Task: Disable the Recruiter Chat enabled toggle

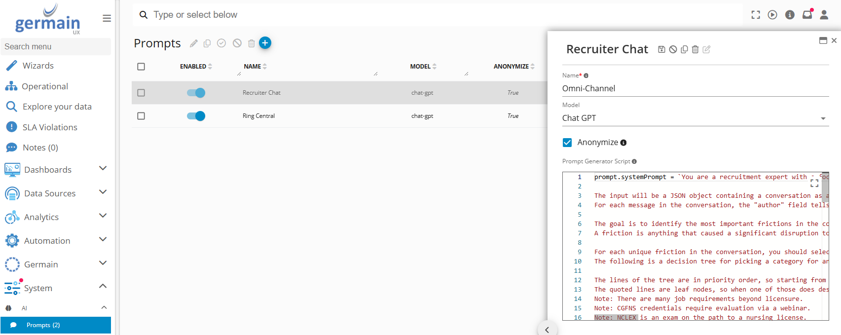Action: click(196, 93)
